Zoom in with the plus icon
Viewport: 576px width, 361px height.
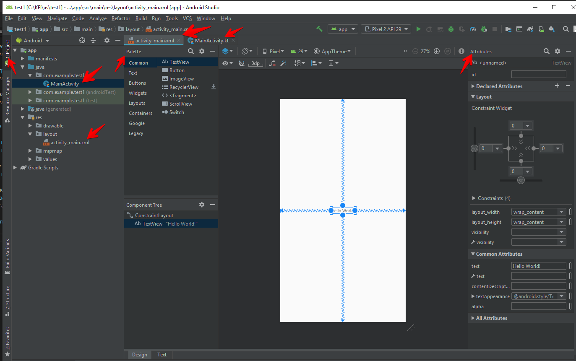tap(437, 51)
